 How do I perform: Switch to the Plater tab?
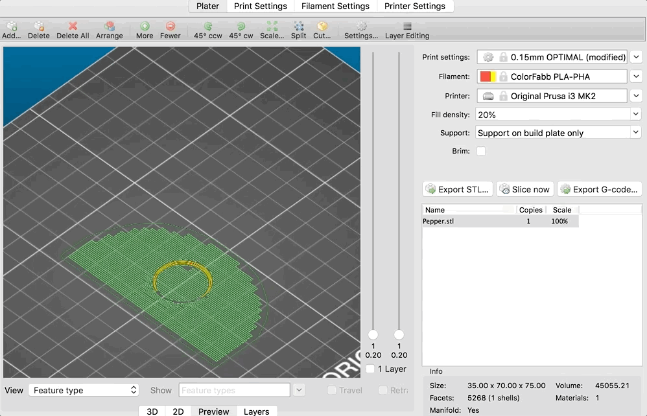(x=207, y=6)
